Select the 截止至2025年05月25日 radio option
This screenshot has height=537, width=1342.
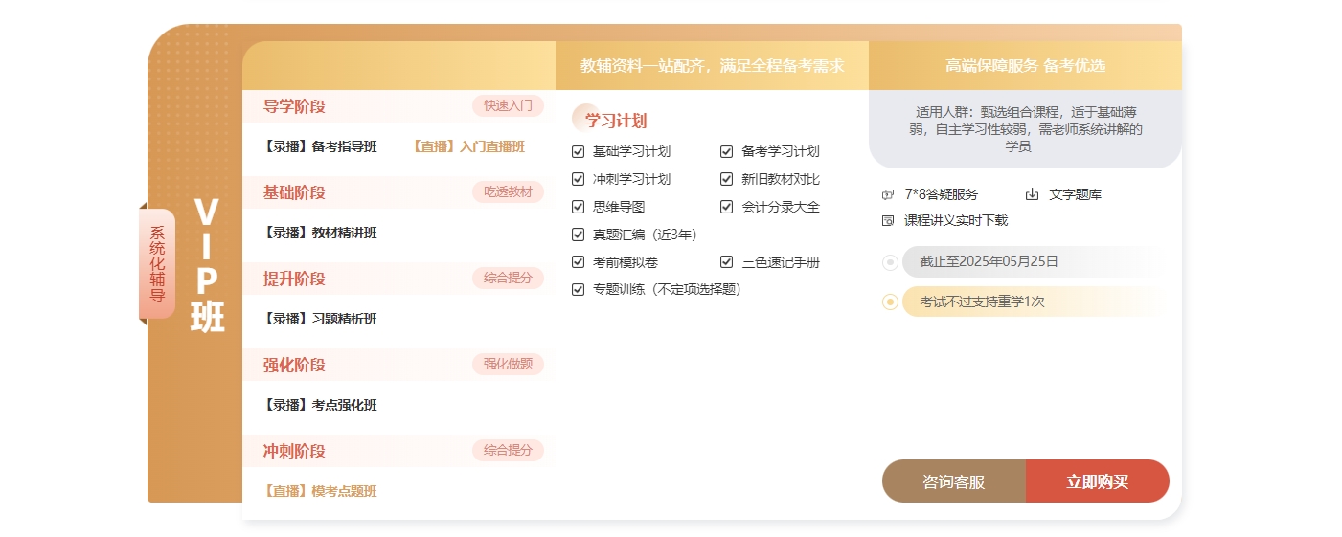890,261
